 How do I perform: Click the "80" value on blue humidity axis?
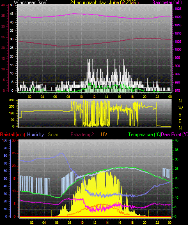tap(5, 156)
